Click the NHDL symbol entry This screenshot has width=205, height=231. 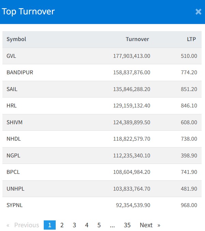click(14, 139)
